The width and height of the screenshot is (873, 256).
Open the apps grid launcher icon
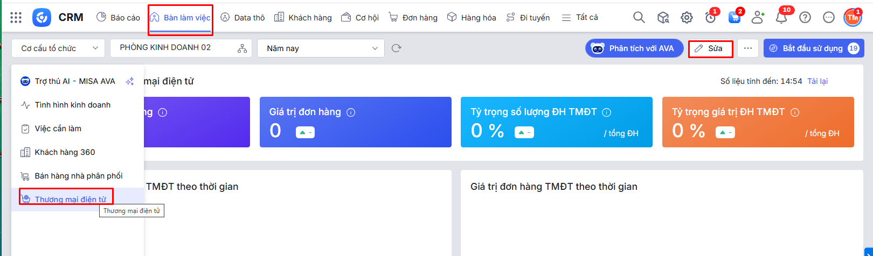16,18
